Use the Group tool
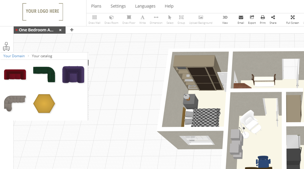The height and width of the screenshot is (169, 304). click(x=181, y=19)
